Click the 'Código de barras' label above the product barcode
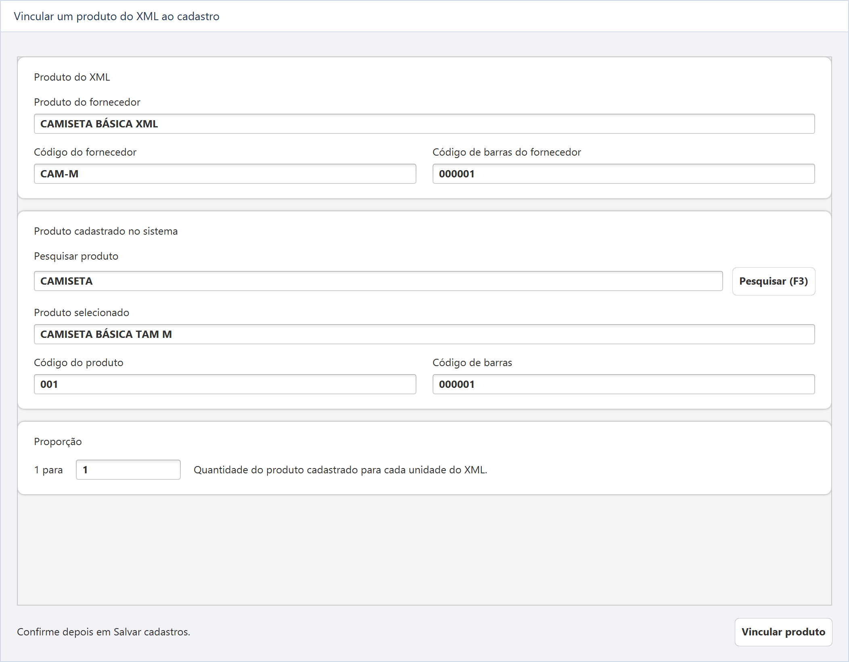This screenshot has width=849, height=662. (x=472, y=362)
